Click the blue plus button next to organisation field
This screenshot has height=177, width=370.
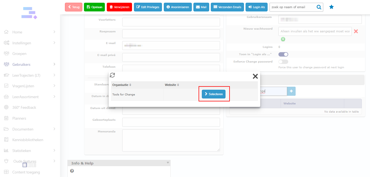291,91
